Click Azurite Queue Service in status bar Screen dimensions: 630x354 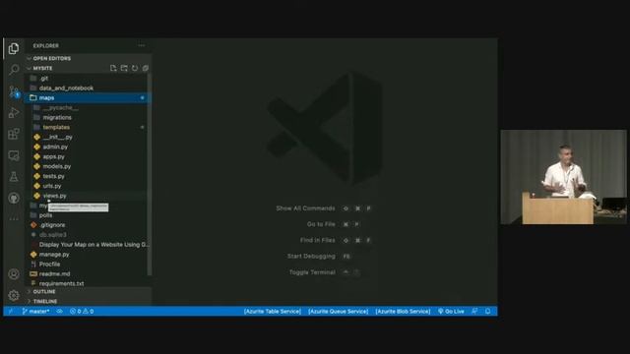coord(338,311)
